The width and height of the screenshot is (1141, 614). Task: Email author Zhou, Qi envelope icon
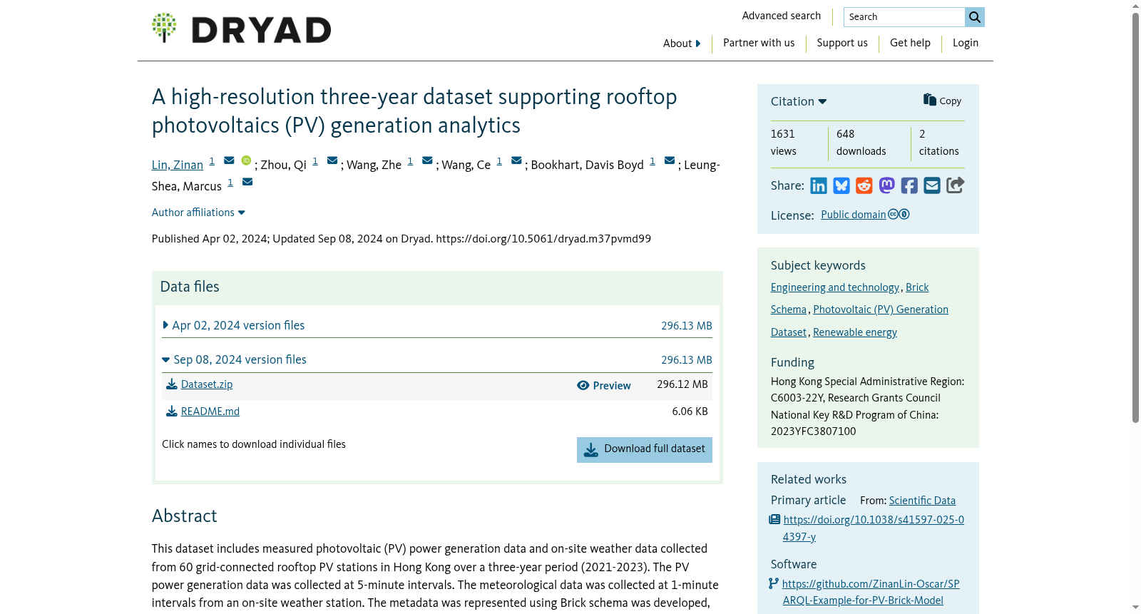[x=332, y=160]
